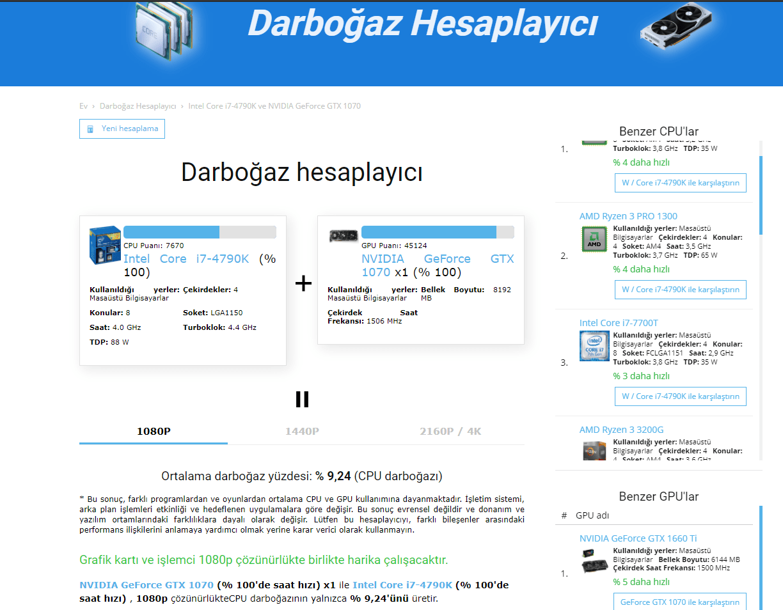Click the 'GPU Puanı: 45124' text
This screenshot has height=610, width=783.
point(394,246)
